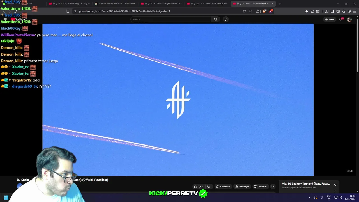Open the media control music note icon
This screenshot has width=359, height=202.
coord(327,11)
